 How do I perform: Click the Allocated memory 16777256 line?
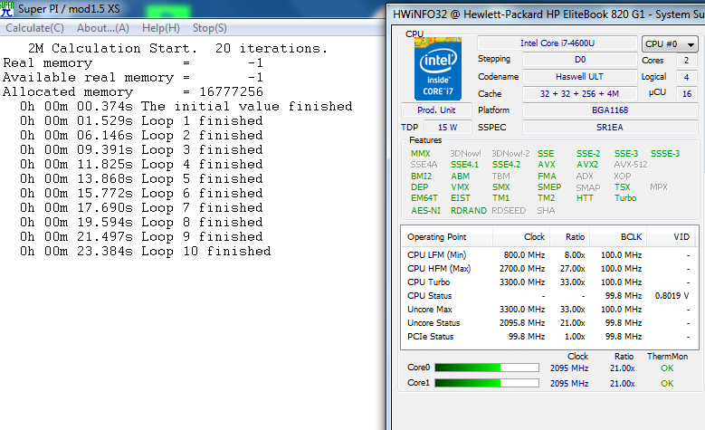click(133, 91)
